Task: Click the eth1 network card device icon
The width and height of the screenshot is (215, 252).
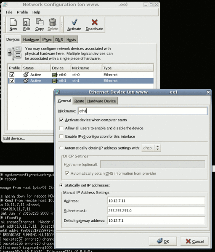Action: pos(55,81)
